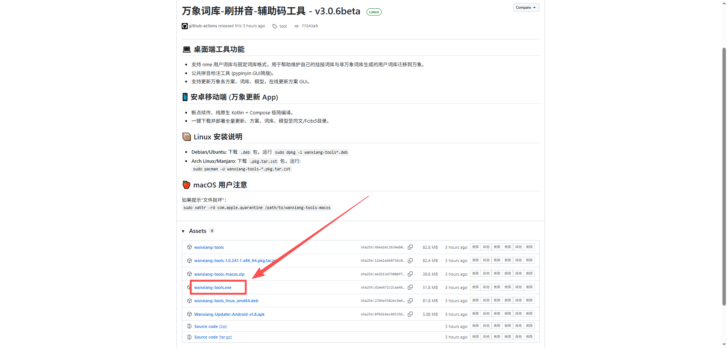Click first 其他 mirror button in wanxiang-tools.exe row
This screenshot has height=348, width=727.
(486, 287)
